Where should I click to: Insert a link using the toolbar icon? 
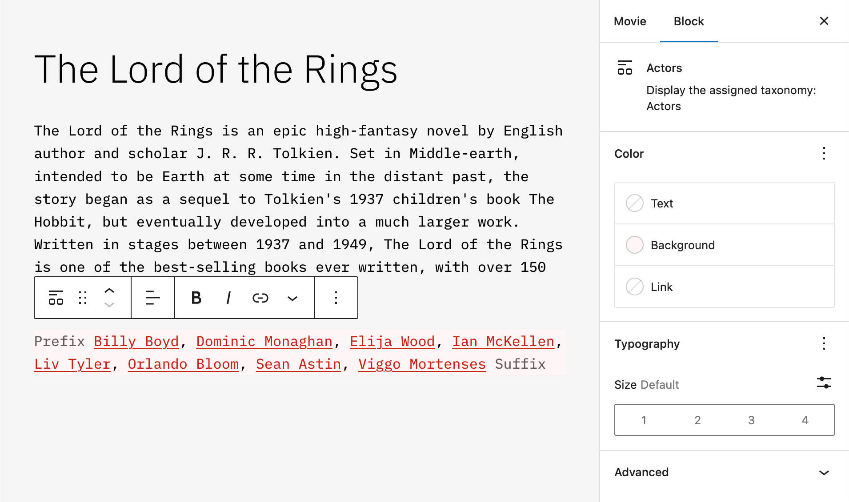[x=260, y=298]
